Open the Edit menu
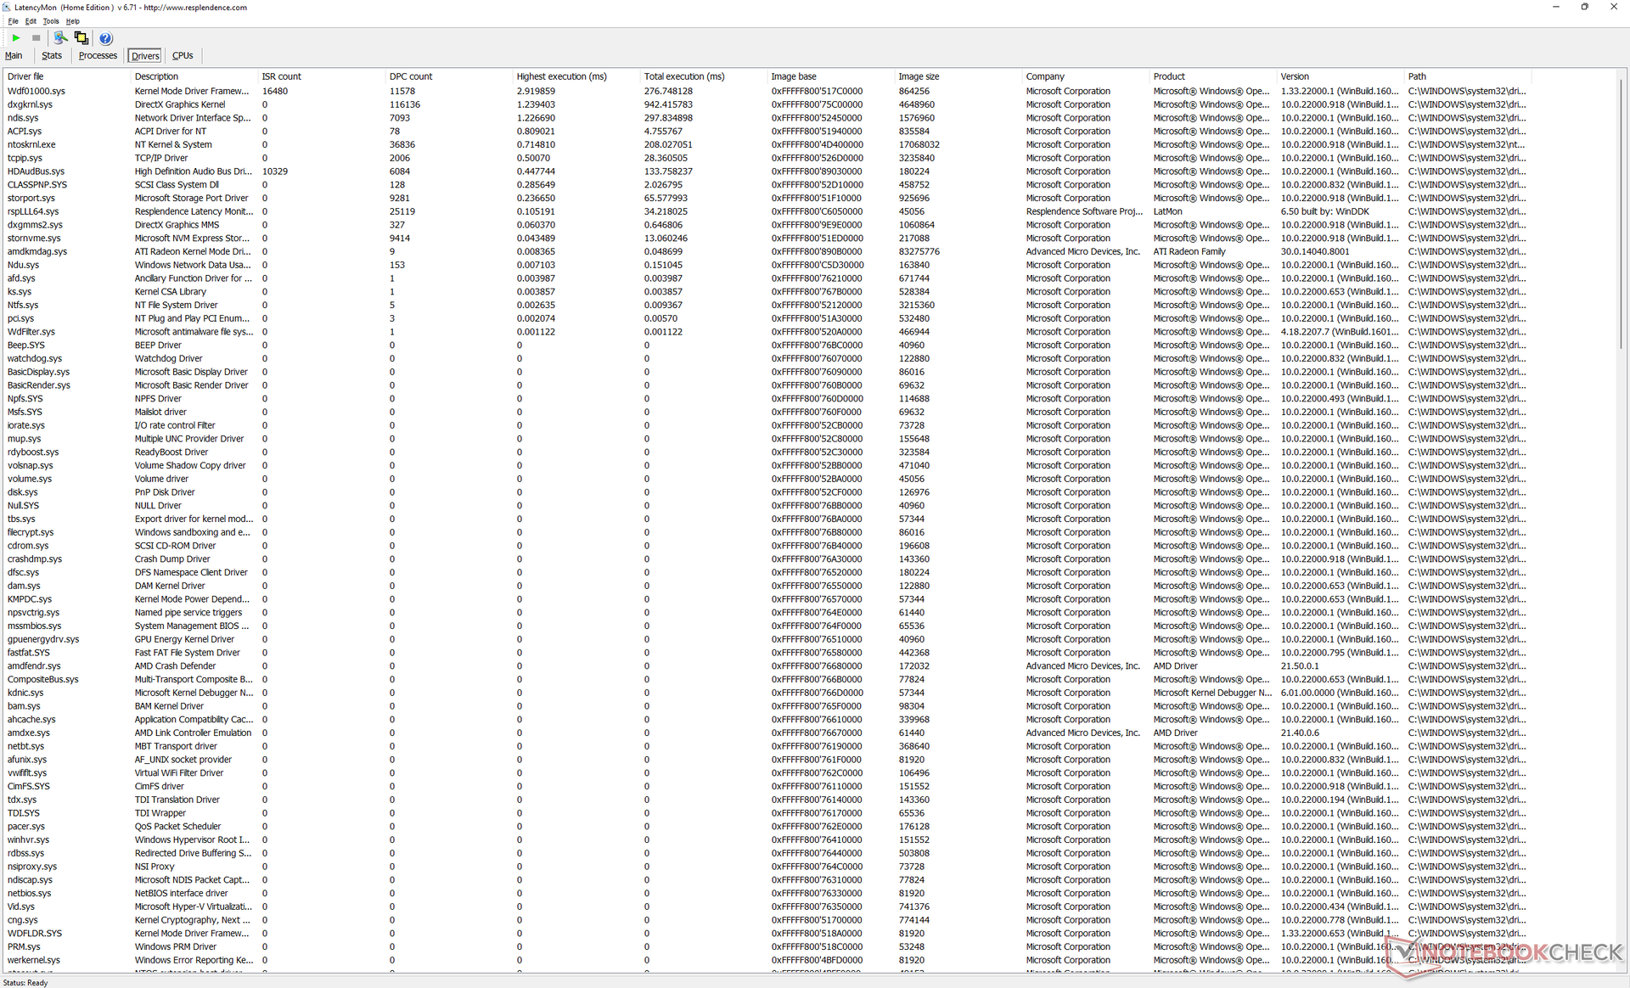 31,21
